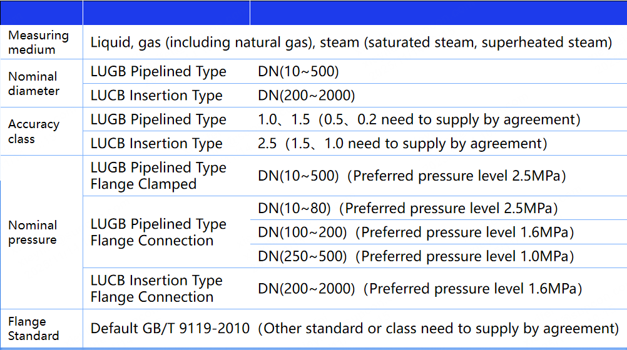The height and width of the screenshot is (350, 627).
Task: Click DN(250~500) preferred pressure 1.0MPa cell
Action: [415, 256]
